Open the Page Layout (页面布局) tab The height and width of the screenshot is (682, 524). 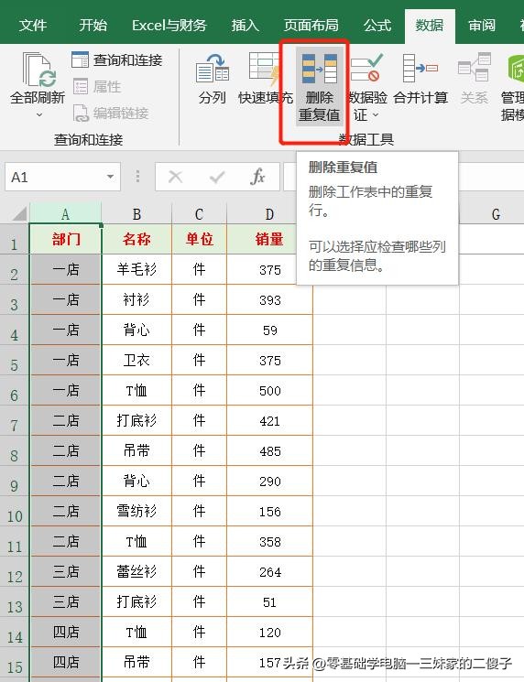click(x=311, y=26)
